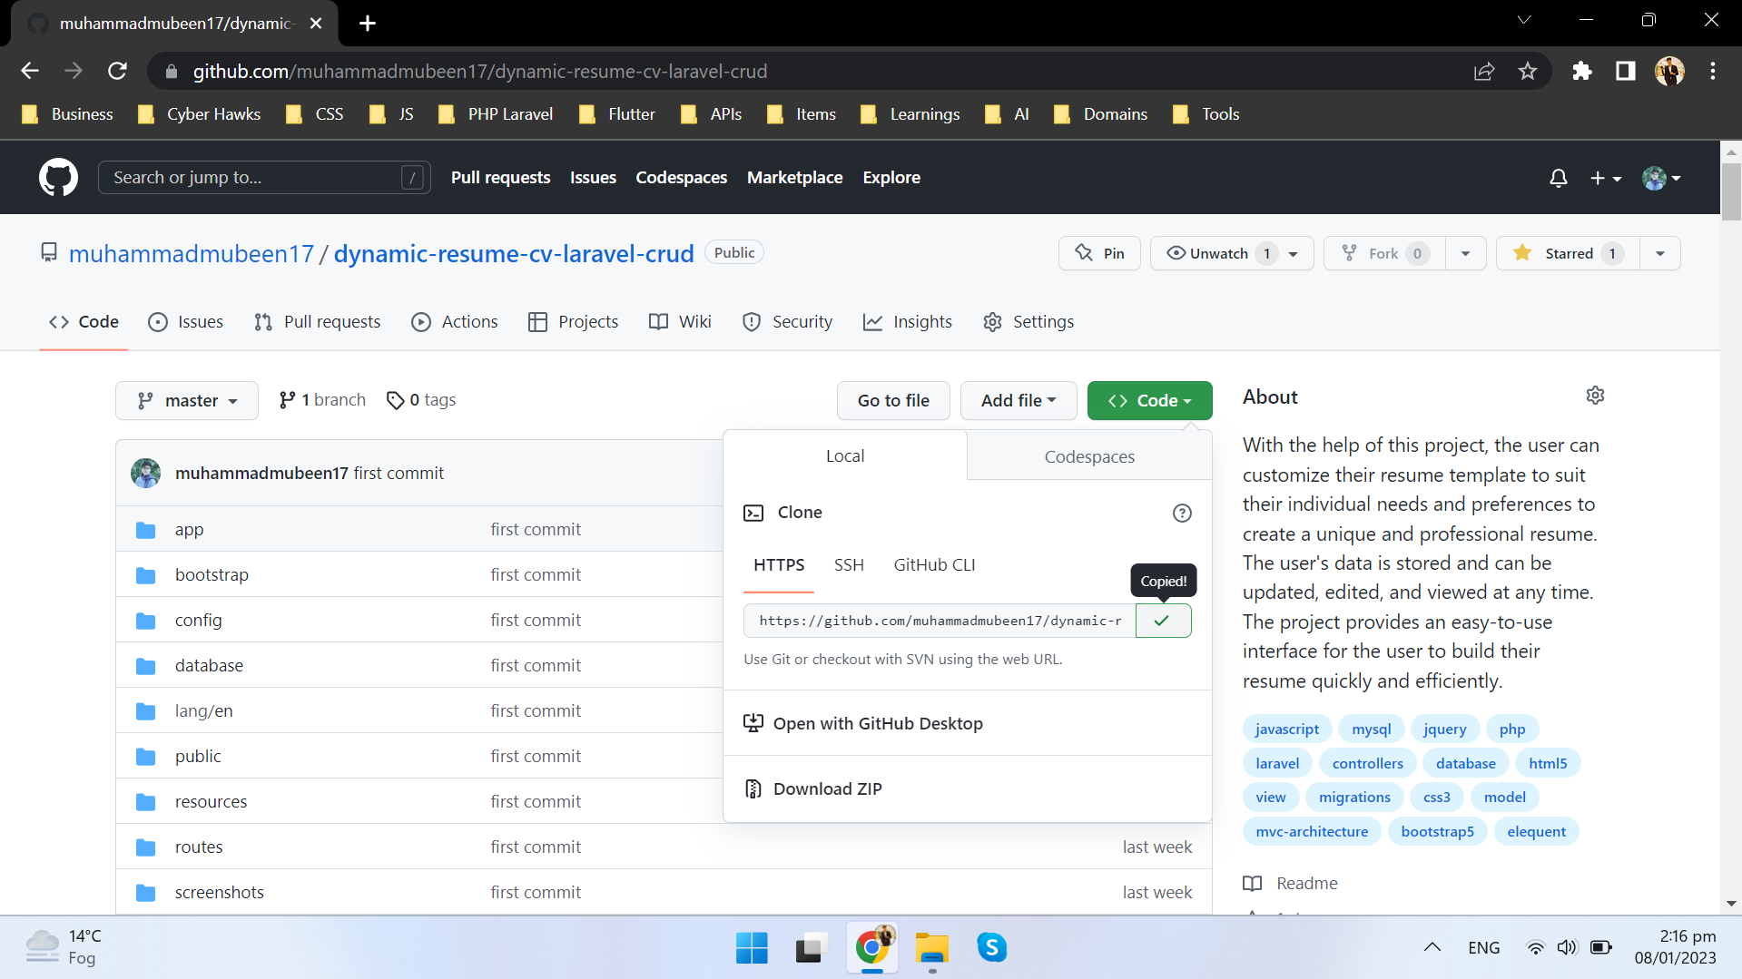Click the site lock icon in address bar
Viewport: 1742px width, 979px height.
171,71
